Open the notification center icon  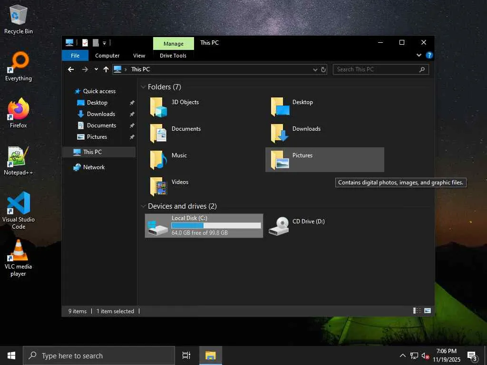472,355
